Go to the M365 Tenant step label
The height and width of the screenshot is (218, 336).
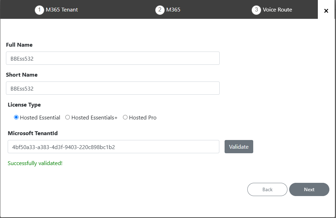[62, 10]
